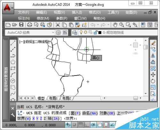Viewport: 160px width, 130px height.
Task: Select the Polyline tool
Action: [x=13, y=56]
